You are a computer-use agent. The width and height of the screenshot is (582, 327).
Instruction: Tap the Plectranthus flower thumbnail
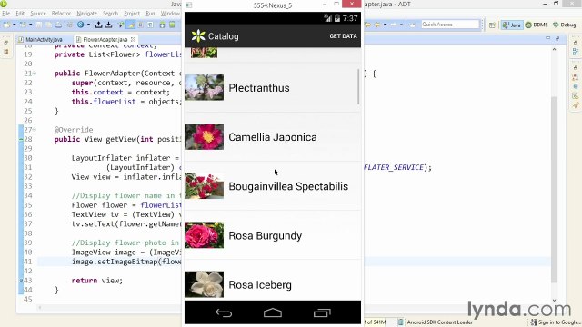(x=204, y=87)
